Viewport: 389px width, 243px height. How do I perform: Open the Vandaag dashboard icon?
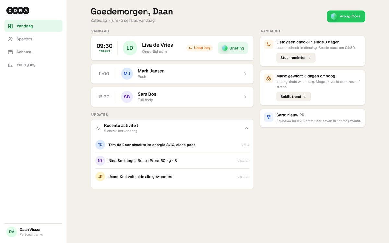tap(10, 26)
